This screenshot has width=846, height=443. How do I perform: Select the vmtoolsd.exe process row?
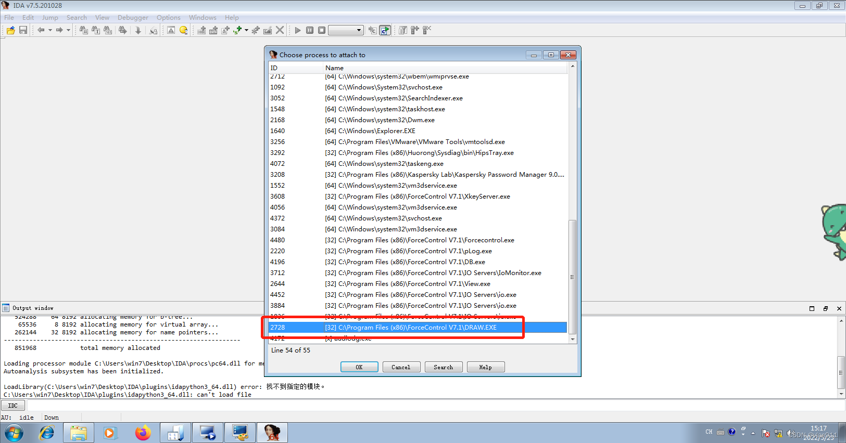[418, 142]
